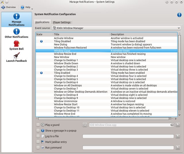The height and width of the screenshot is (154, 184).
Task: Click the context help title bar button
Action: pyautogui.click(x=167, y=2)
